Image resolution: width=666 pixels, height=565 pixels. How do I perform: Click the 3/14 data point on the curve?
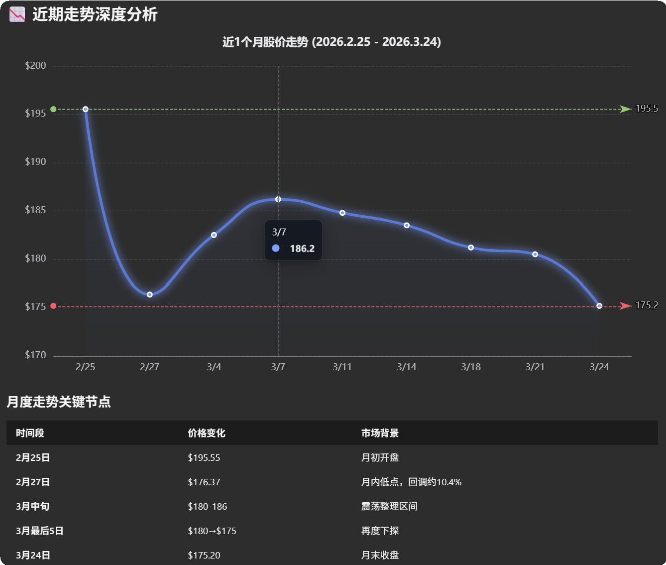[x=407, y=225]
